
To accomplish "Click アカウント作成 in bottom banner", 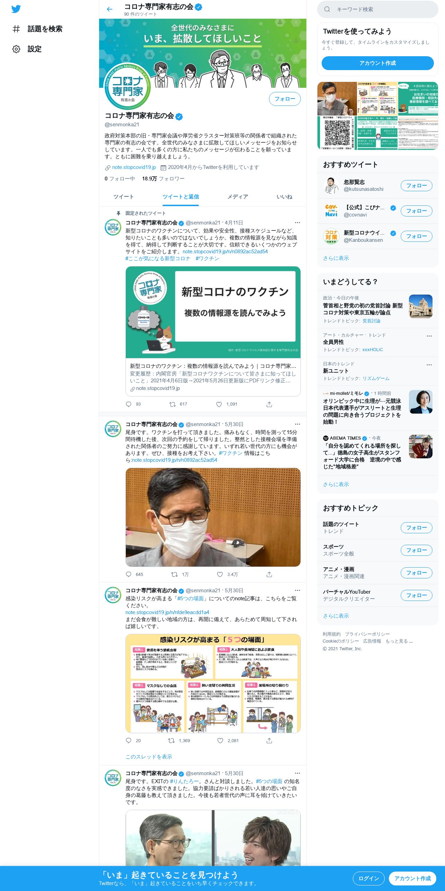I will [x=412, y=879].
